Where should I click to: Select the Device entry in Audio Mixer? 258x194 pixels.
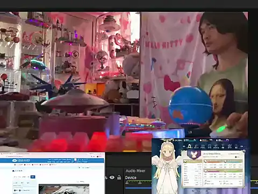coord(131,178)
